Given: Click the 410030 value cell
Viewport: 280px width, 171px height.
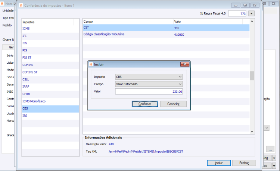Looking at the screenshot, I should [179, 35].
